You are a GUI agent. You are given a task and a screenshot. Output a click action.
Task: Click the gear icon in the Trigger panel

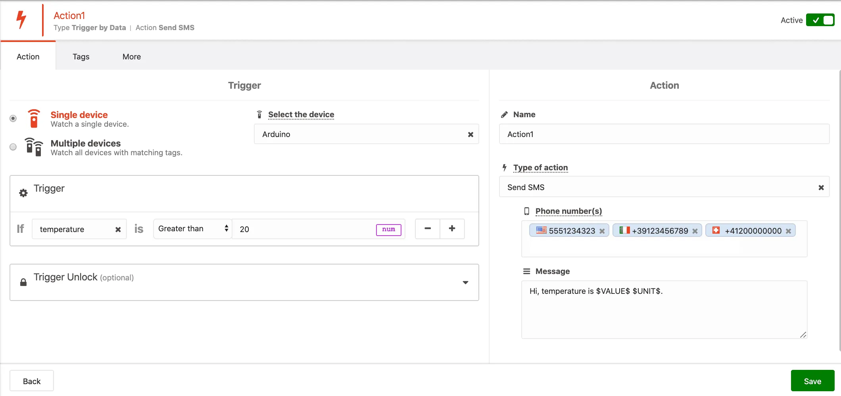pyautogui.click(x=23, y=193)
